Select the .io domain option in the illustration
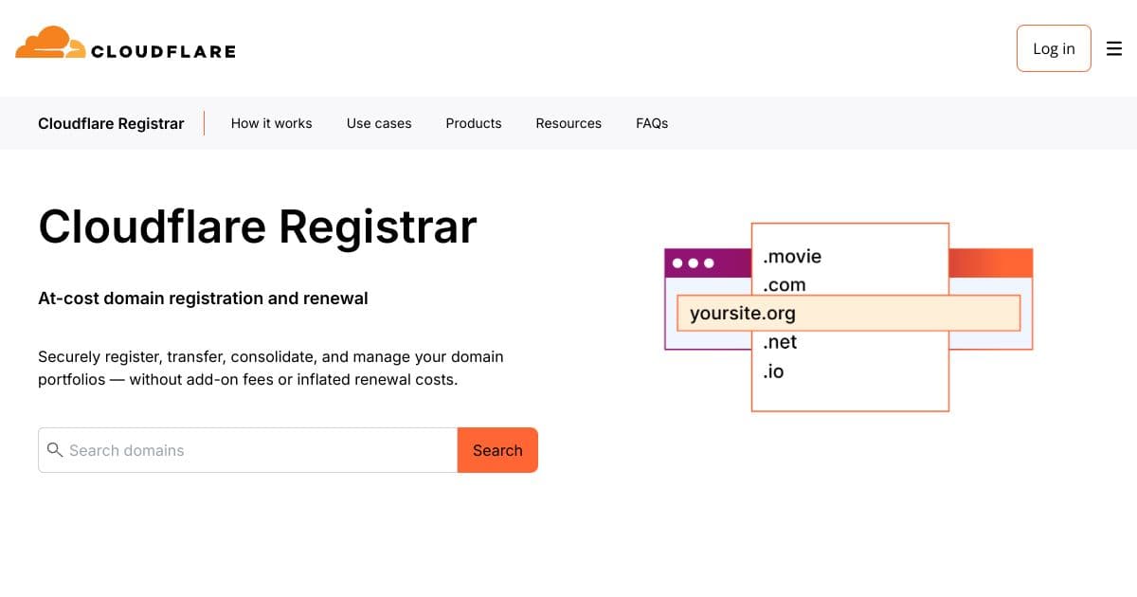Image resolution: width=1137 pixels, height=597 pixels. click(773, 371)
